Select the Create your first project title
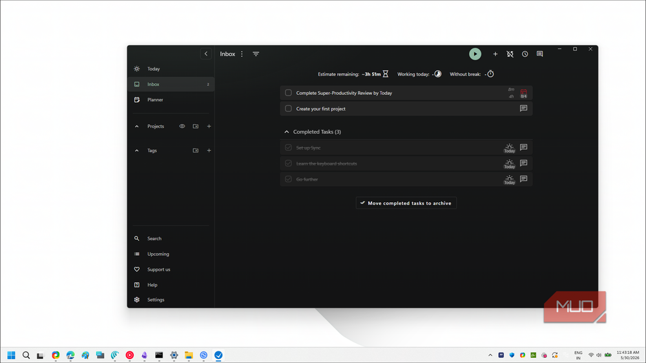646x363 pixels. pyautogui.click(x=321, y=109)
